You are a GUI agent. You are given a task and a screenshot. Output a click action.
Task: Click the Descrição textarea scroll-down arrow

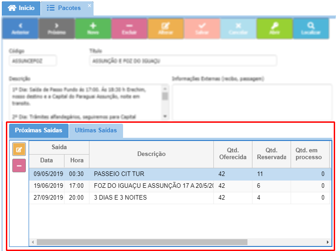coord(165,116)
